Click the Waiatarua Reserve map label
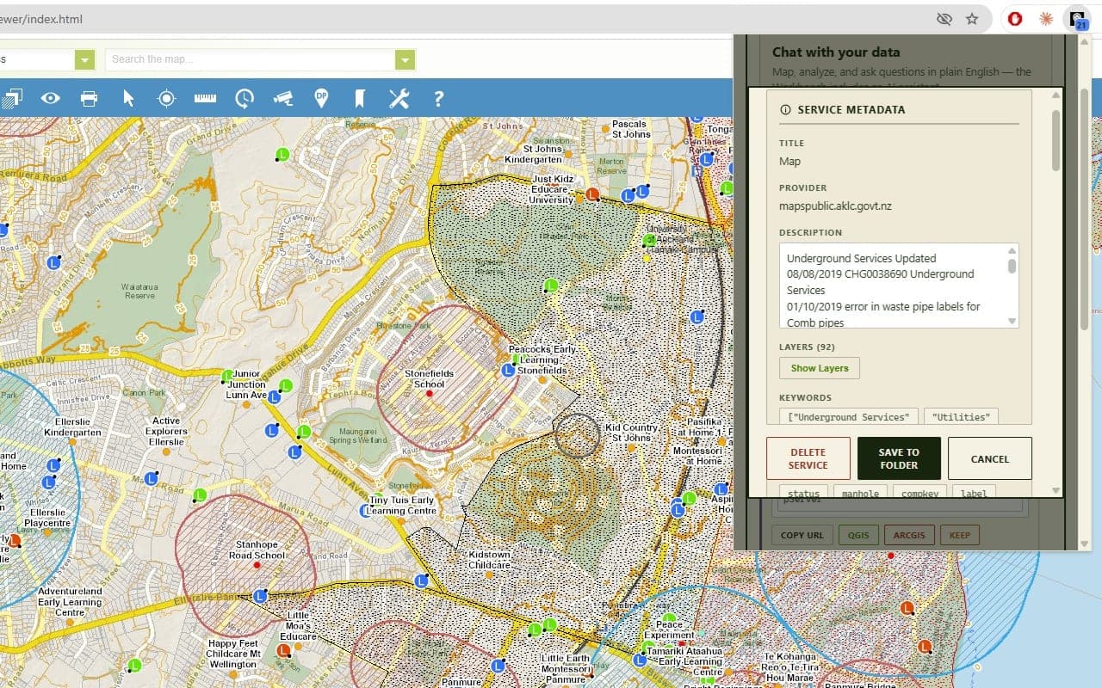 [x=139, y=291]
